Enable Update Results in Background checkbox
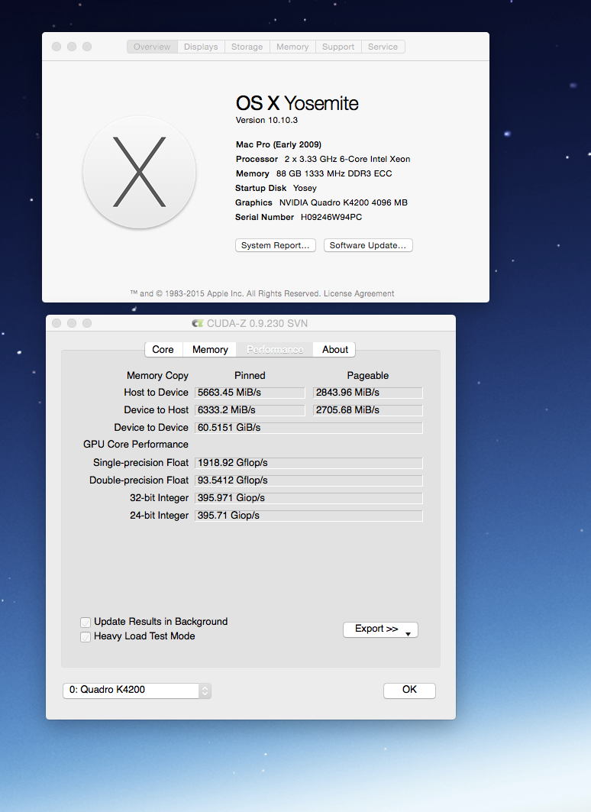Image resolution: width=591 pixels, height=812 pixels. 86,622
